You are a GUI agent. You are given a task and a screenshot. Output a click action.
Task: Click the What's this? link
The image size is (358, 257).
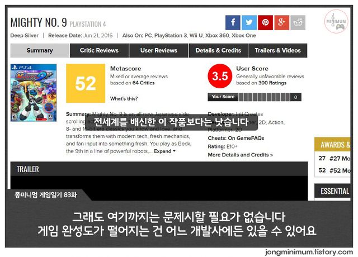click(124, 98)
